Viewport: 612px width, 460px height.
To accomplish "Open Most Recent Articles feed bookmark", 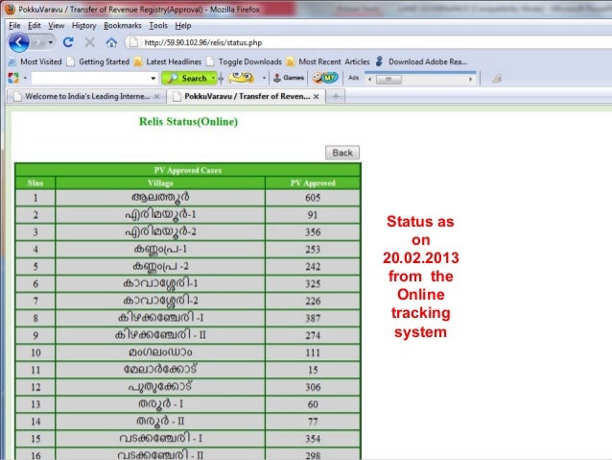I will point(328,61).
